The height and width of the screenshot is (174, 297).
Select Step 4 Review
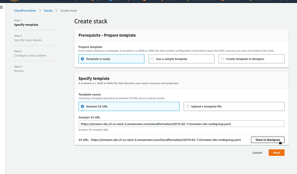[19, 71]
